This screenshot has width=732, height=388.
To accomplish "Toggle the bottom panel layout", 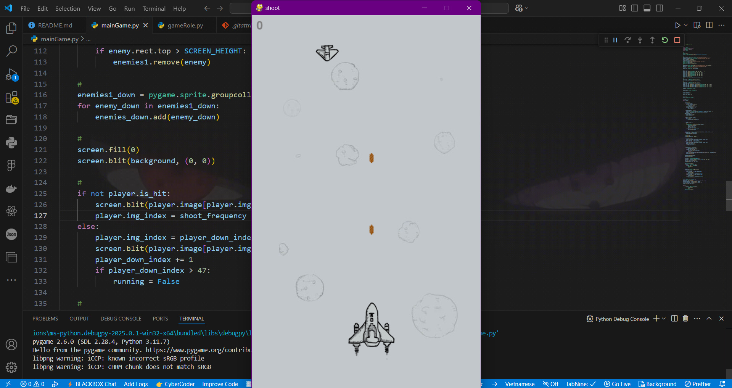I will (647, 8).
